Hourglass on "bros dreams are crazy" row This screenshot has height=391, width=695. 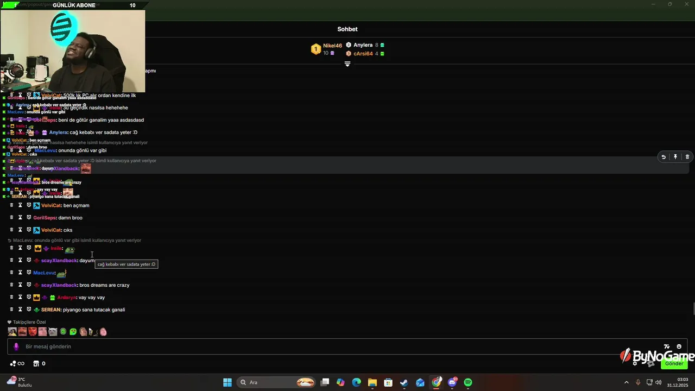tap(20, 285)
